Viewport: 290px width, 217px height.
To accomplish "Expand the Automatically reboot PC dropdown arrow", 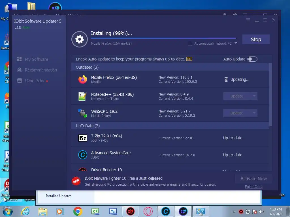I will [236, 43].
